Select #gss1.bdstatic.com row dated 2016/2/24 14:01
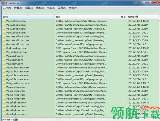The width and height of the screenshot is (160, 121). point(81,79)
